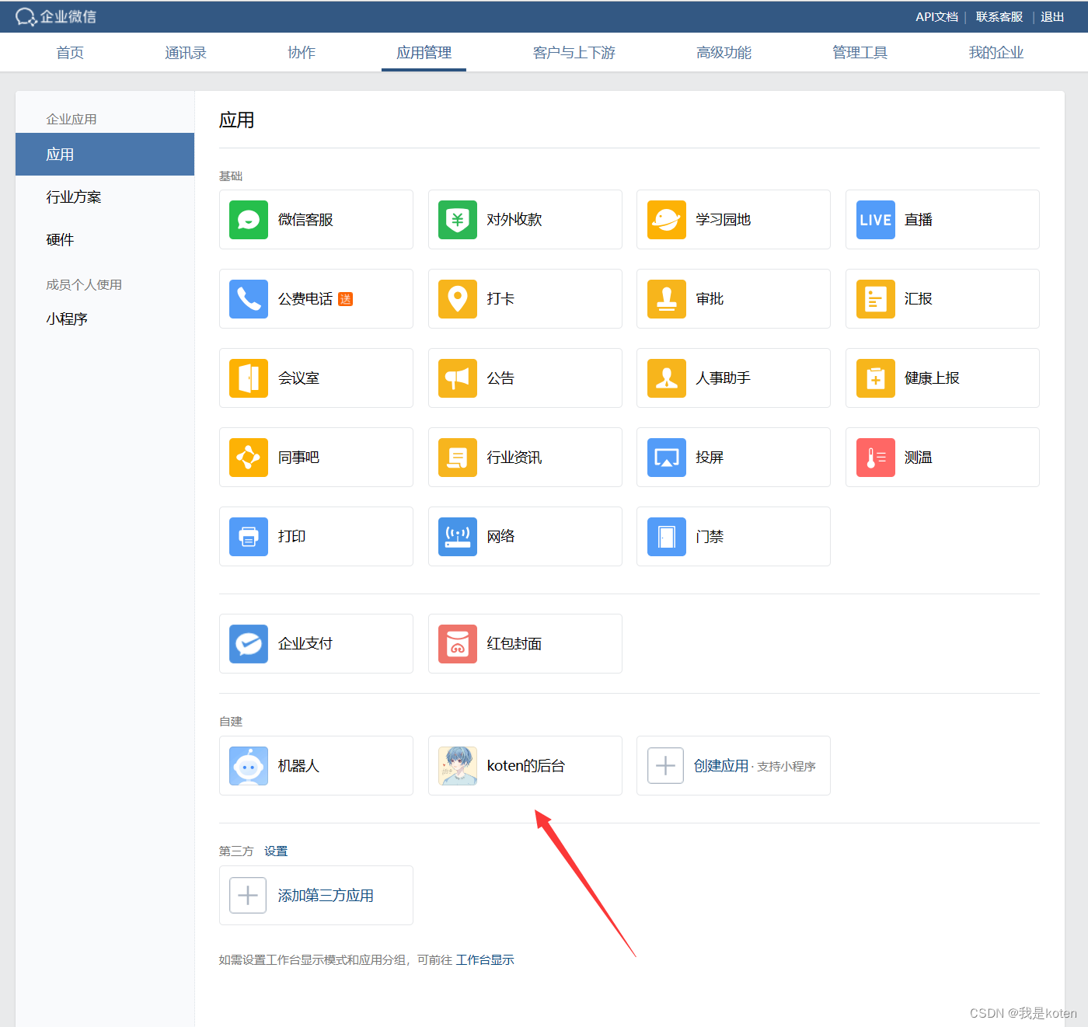The height and width of the screenshot is (1027, 1088).
Task: Open the 门禁 door access icon
Action: 667,537
